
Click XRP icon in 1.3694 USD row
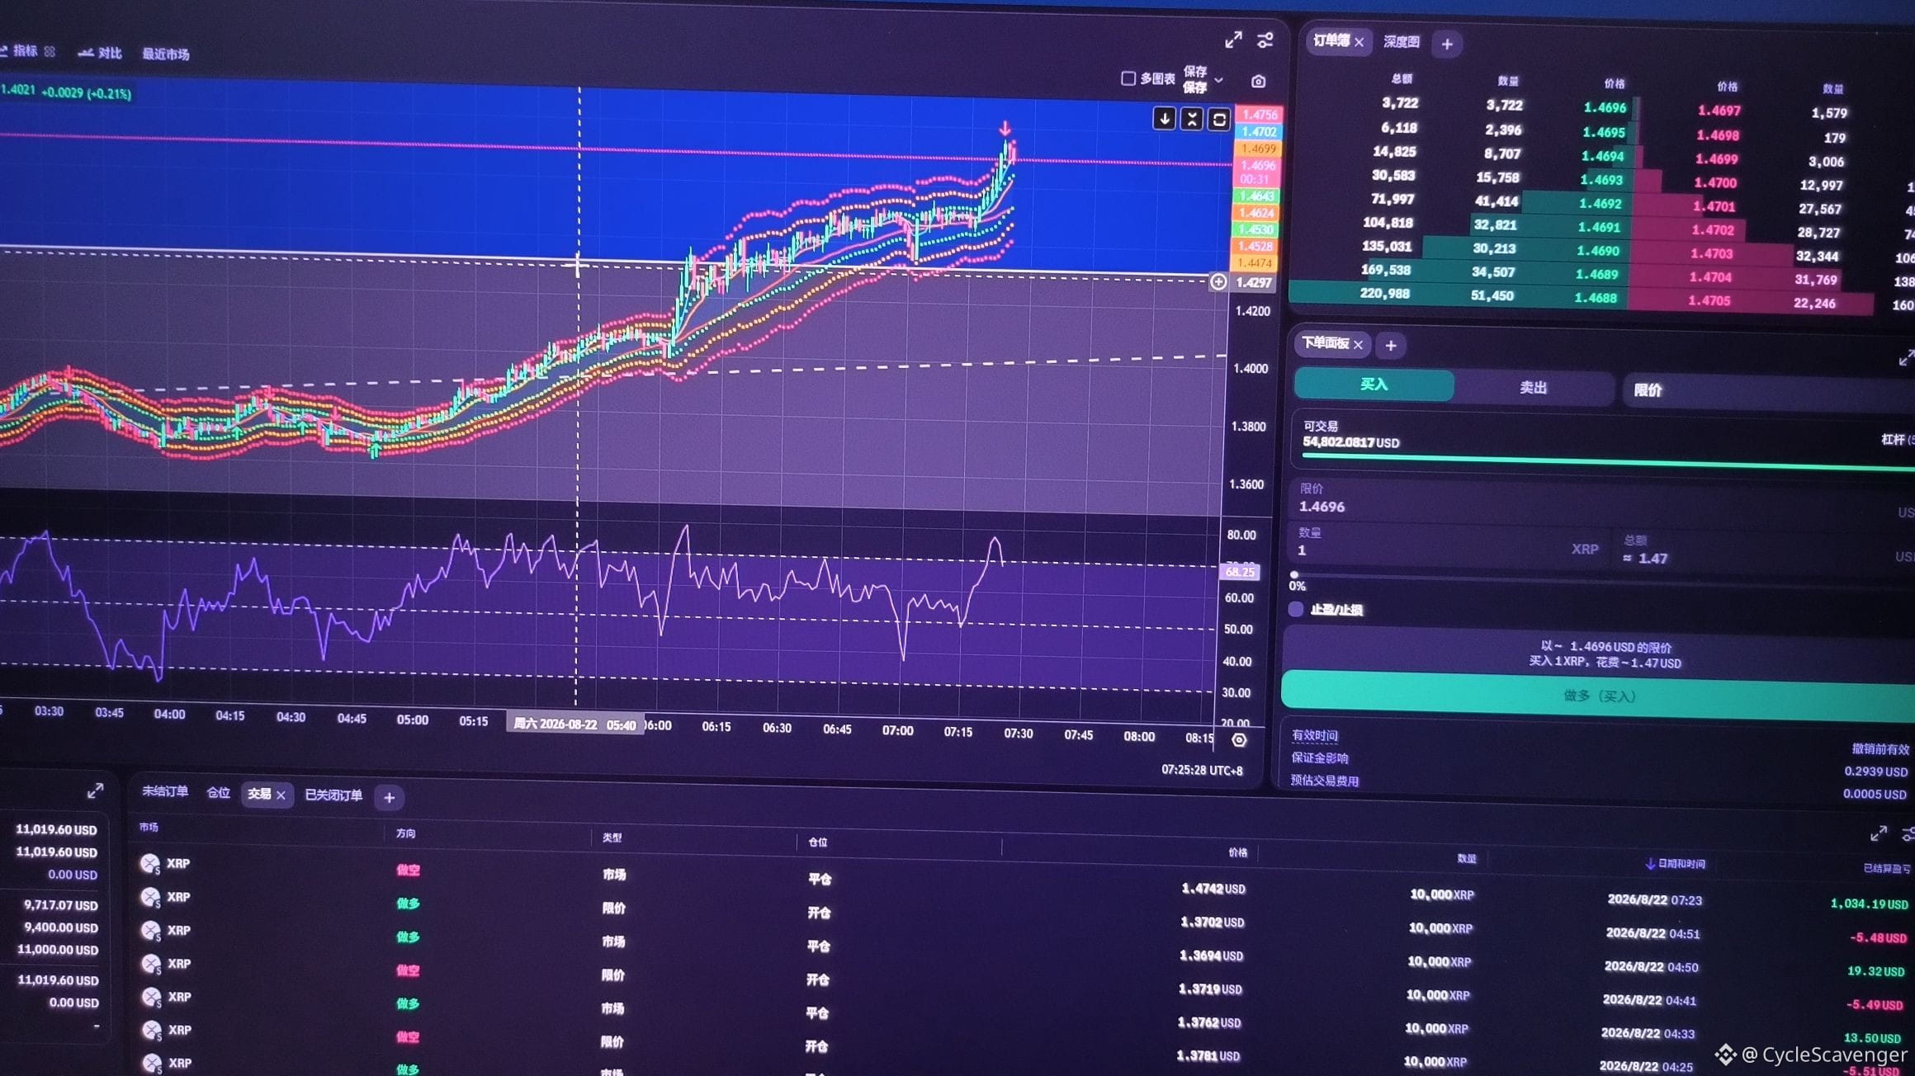click(x=151, y=930)
